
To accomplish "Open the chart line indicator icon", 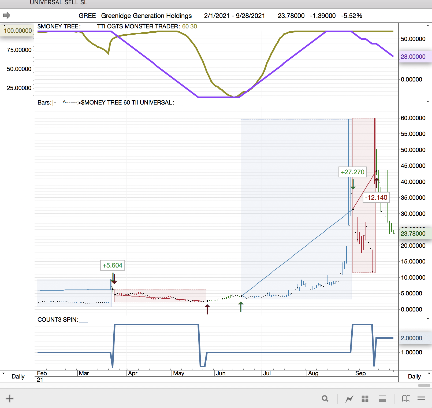I will tap(349, 399).
